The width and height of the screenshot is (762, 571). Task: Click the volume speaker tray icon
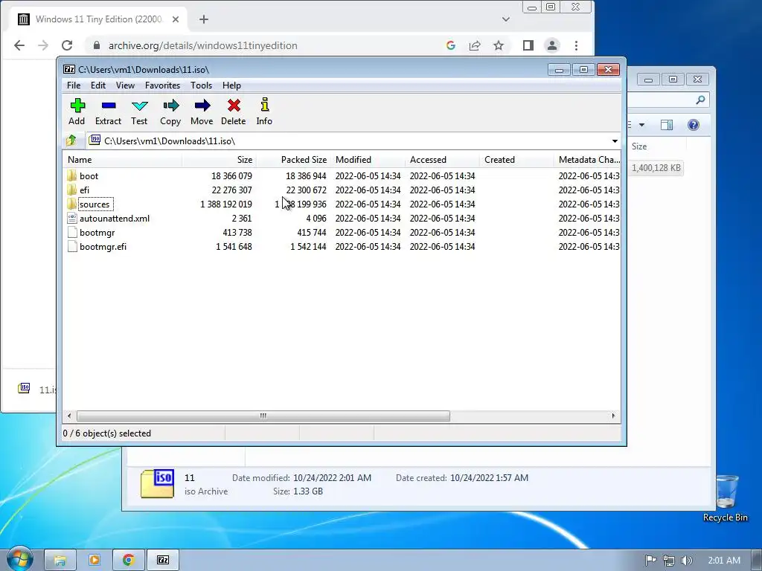tap(686, 561)
